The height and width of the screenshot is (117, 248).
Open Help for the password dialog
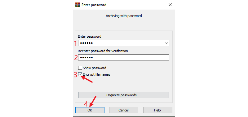click(157, 110)
